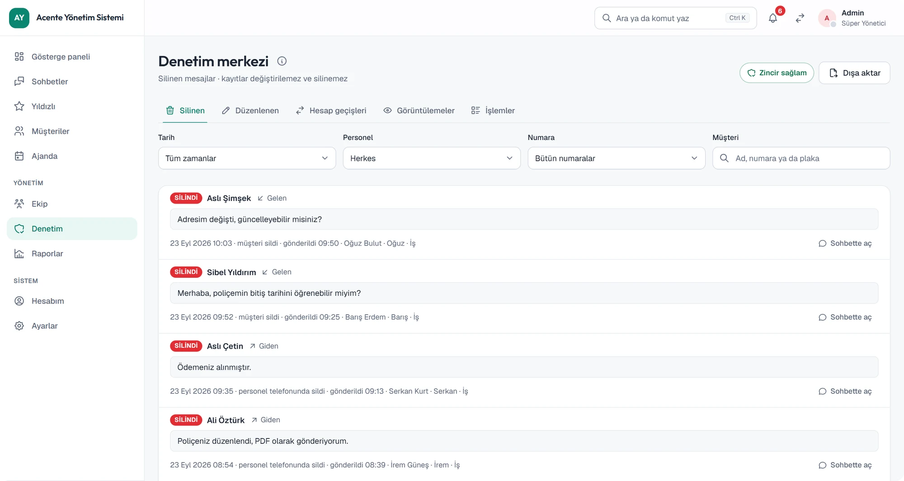This screenshot has width=904, height=481.
Task: Click the info icon beside Denetim merkezi
Action: 282,61
